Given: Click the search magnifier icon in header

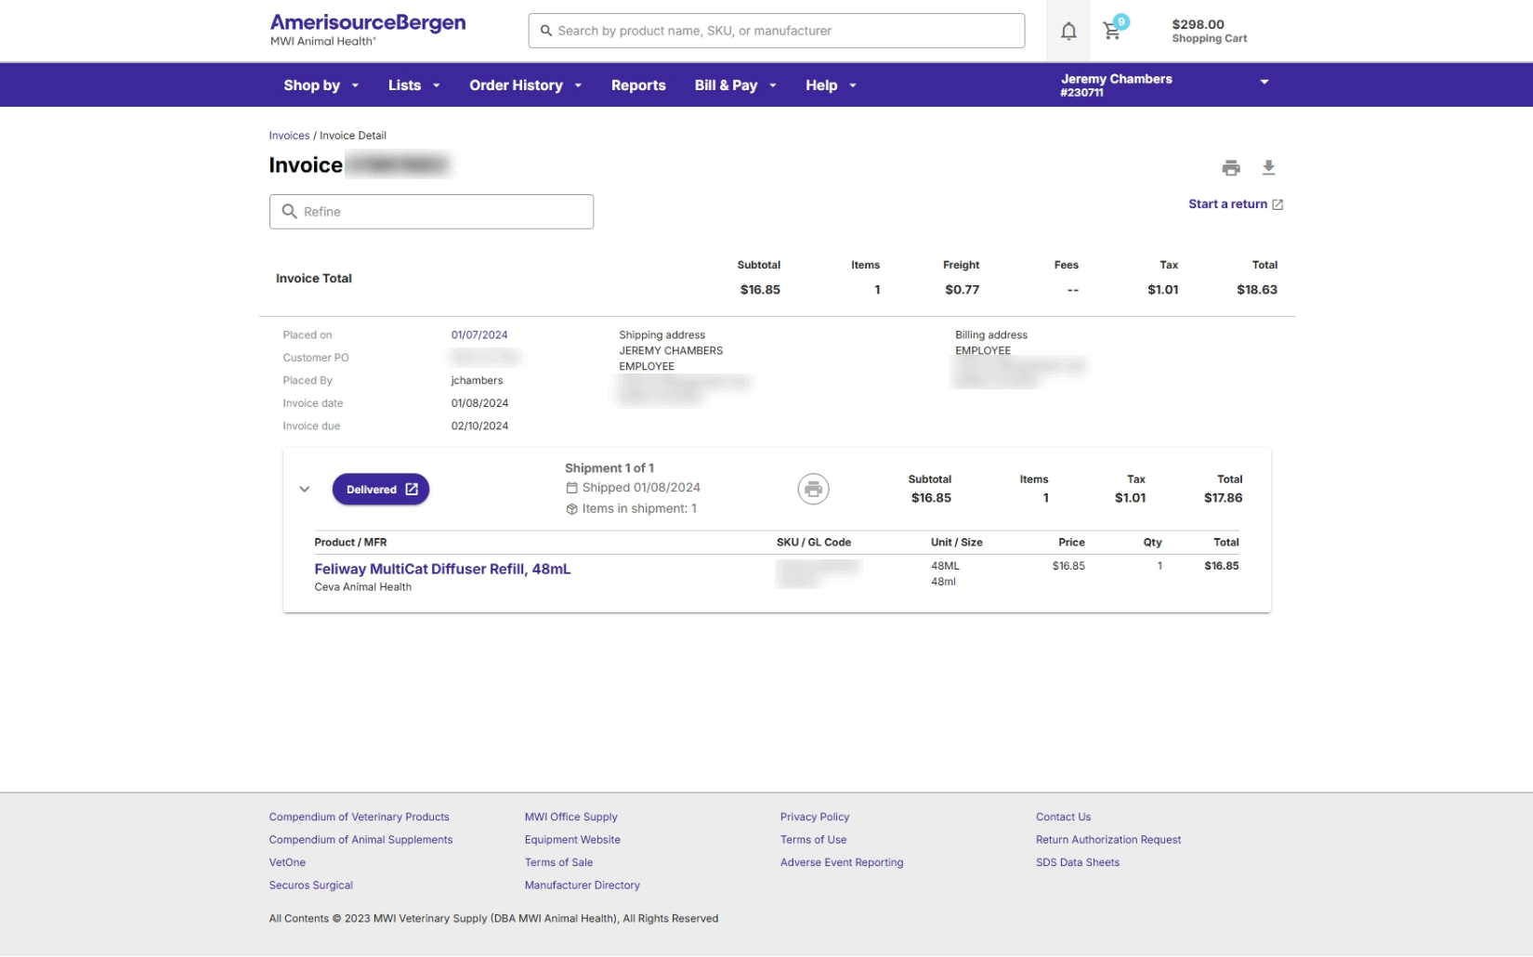Looking at the screenshot, I should 546,31.
